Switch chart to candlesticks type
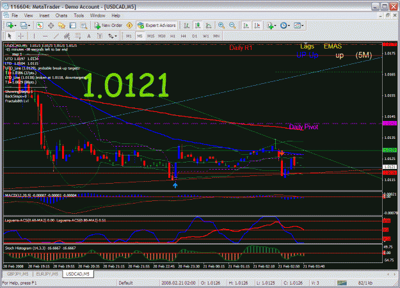400x288 pixels. (198, 26)
